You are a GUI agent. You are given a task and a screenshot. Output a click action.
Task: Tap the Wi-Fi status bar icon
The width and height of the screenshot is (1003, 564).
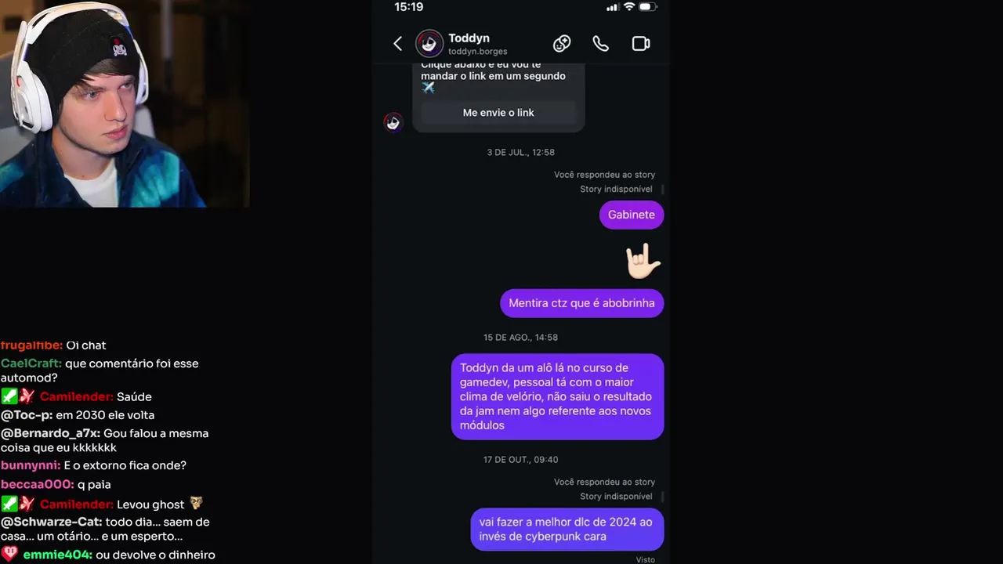click(x=628, y=7)
